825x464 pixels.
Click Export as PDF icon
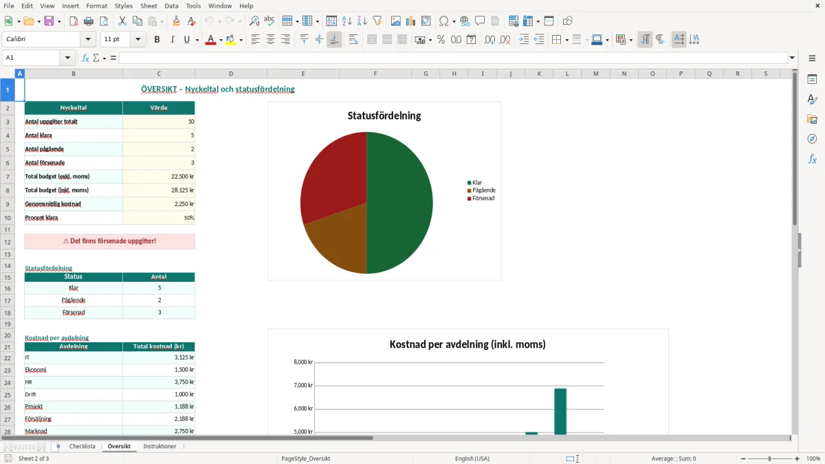pos(74,21)
